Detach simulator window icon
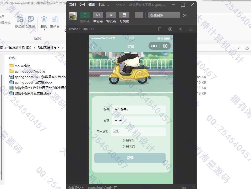 [x=191, y=29]
